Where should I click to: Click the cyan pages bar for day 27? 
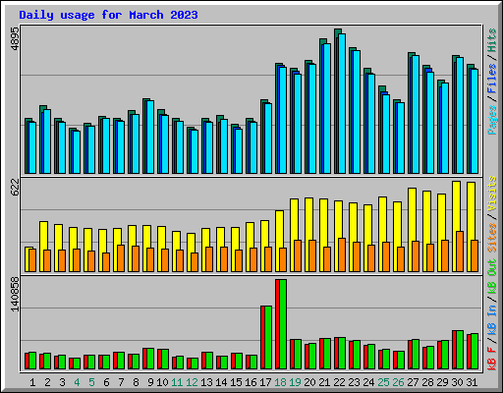[x=416, y=114]
